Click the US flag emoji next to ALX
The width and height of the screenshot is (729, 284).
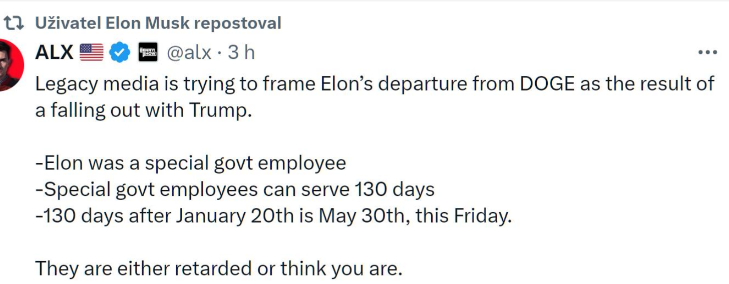pyautogui.click(x=91, y=52)
